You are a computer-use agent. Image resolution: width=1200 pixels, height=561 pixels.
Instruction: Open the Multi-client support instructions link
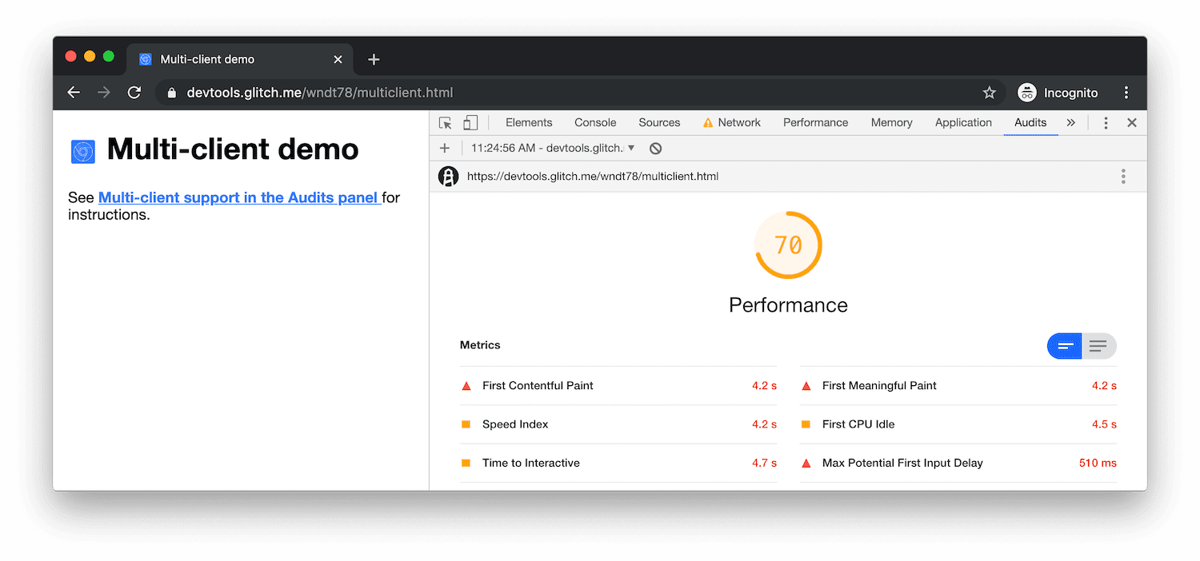click(x=238, y=197)
